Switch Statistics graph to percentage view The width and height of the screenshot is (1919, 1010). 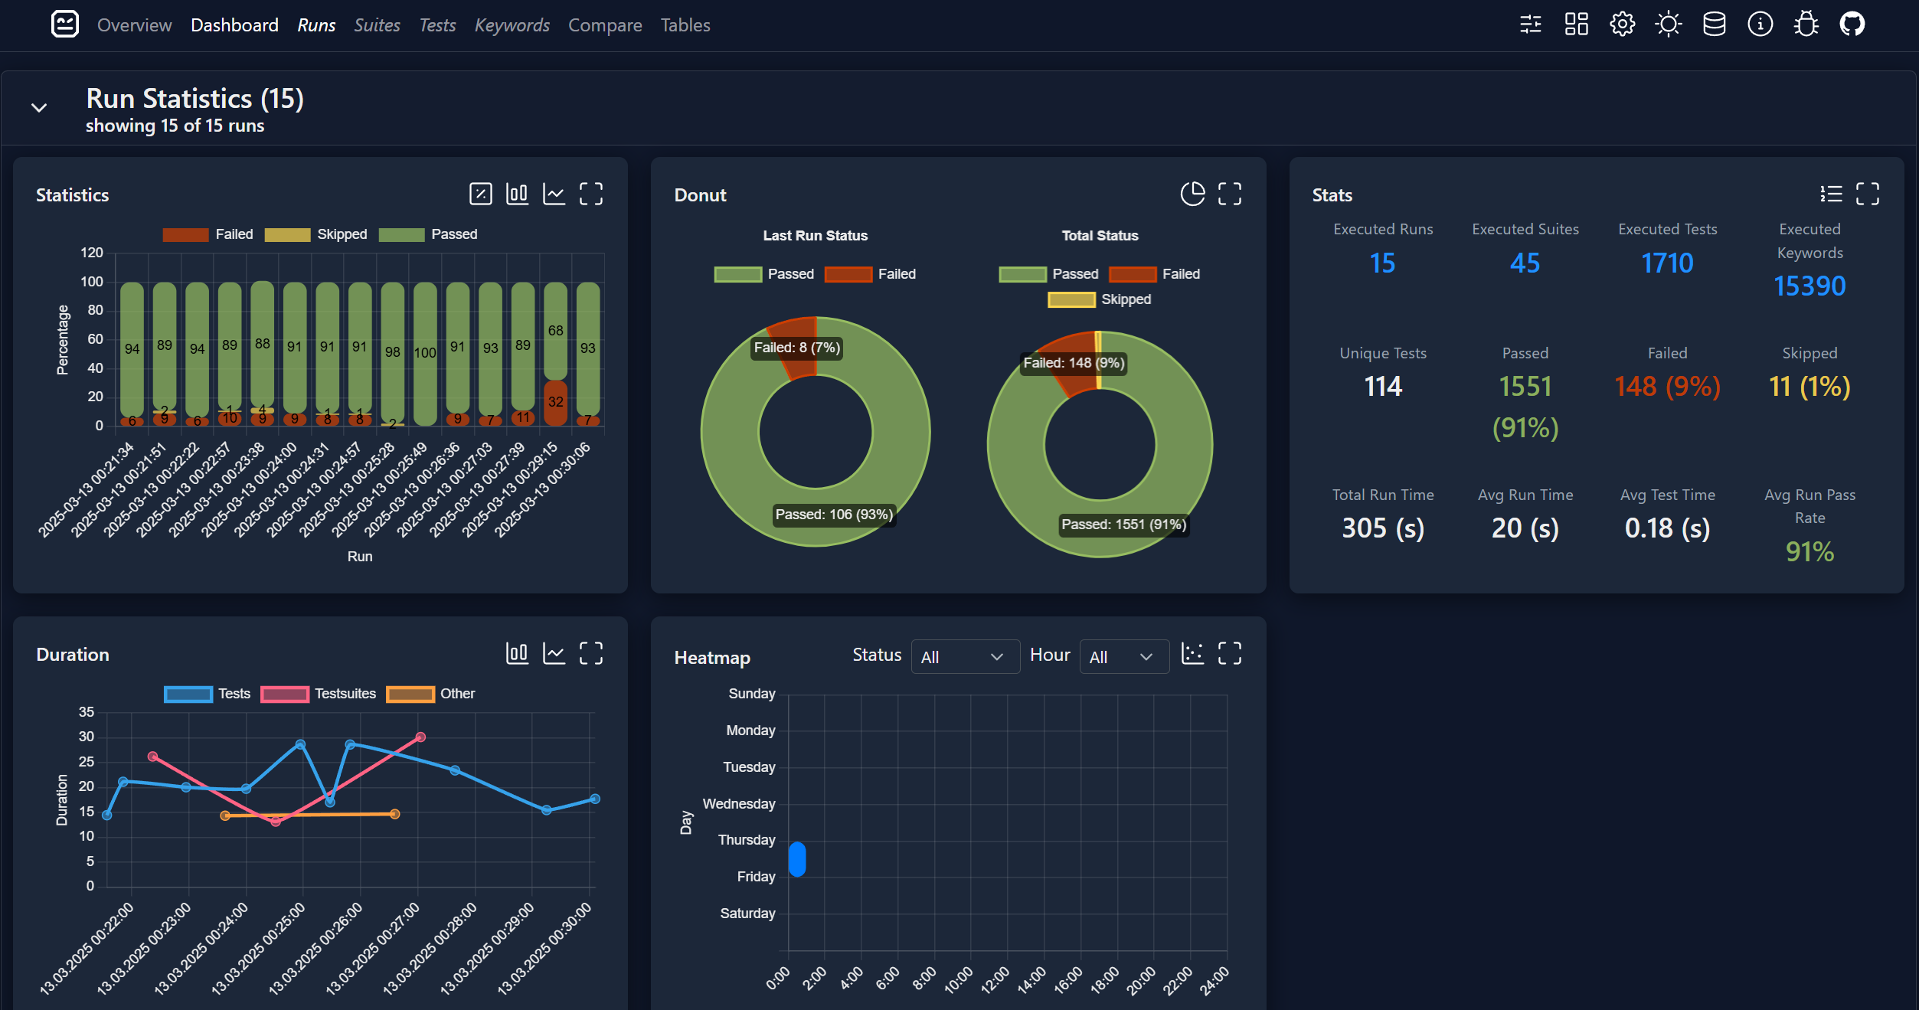[x=480, y=194]
